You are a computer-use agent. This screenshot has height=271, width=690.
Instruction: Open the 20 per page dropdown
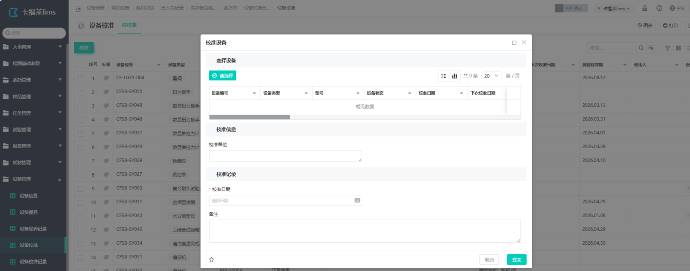click(x=491, y=76)
